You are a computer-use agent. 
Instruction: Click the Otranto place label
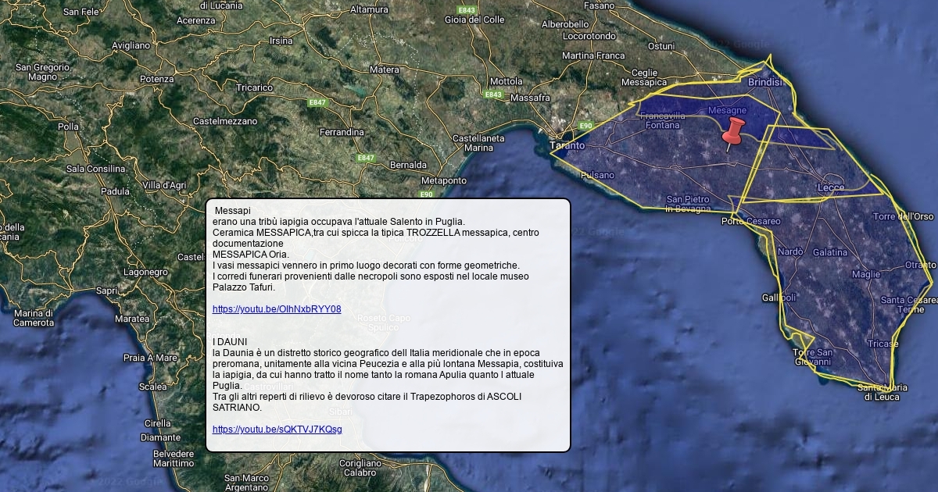coord(919,266)
